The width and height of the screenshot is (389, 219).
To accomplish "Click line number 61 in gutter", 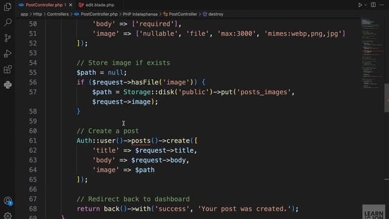I will tap(33, 141).
